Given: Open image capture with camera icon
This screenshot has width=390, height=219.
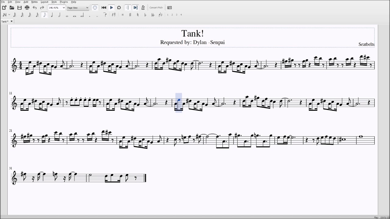Looking at the screenshot, I should (169, 8).
